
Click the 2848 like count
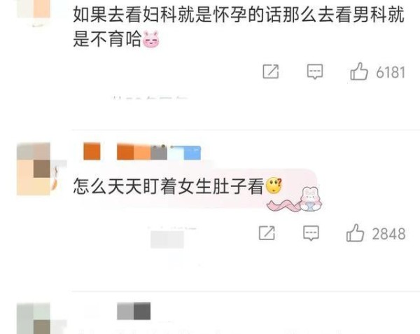click(388, 234)
